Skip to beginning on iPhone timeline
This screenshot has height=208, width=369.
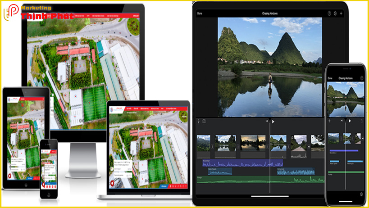tap(342, 121)
